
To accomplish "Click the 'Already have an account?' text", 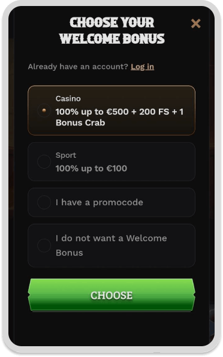I will click(x=79, y=67).
